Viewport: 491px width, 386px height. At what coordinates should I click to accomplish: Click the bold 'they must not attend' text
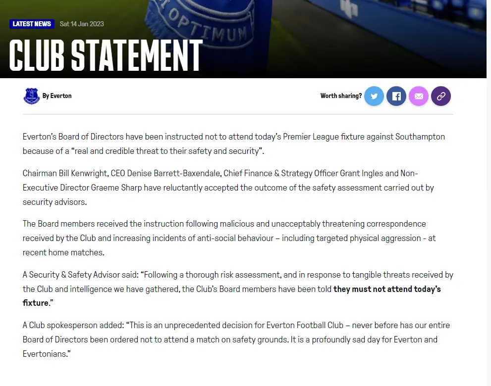386,289
